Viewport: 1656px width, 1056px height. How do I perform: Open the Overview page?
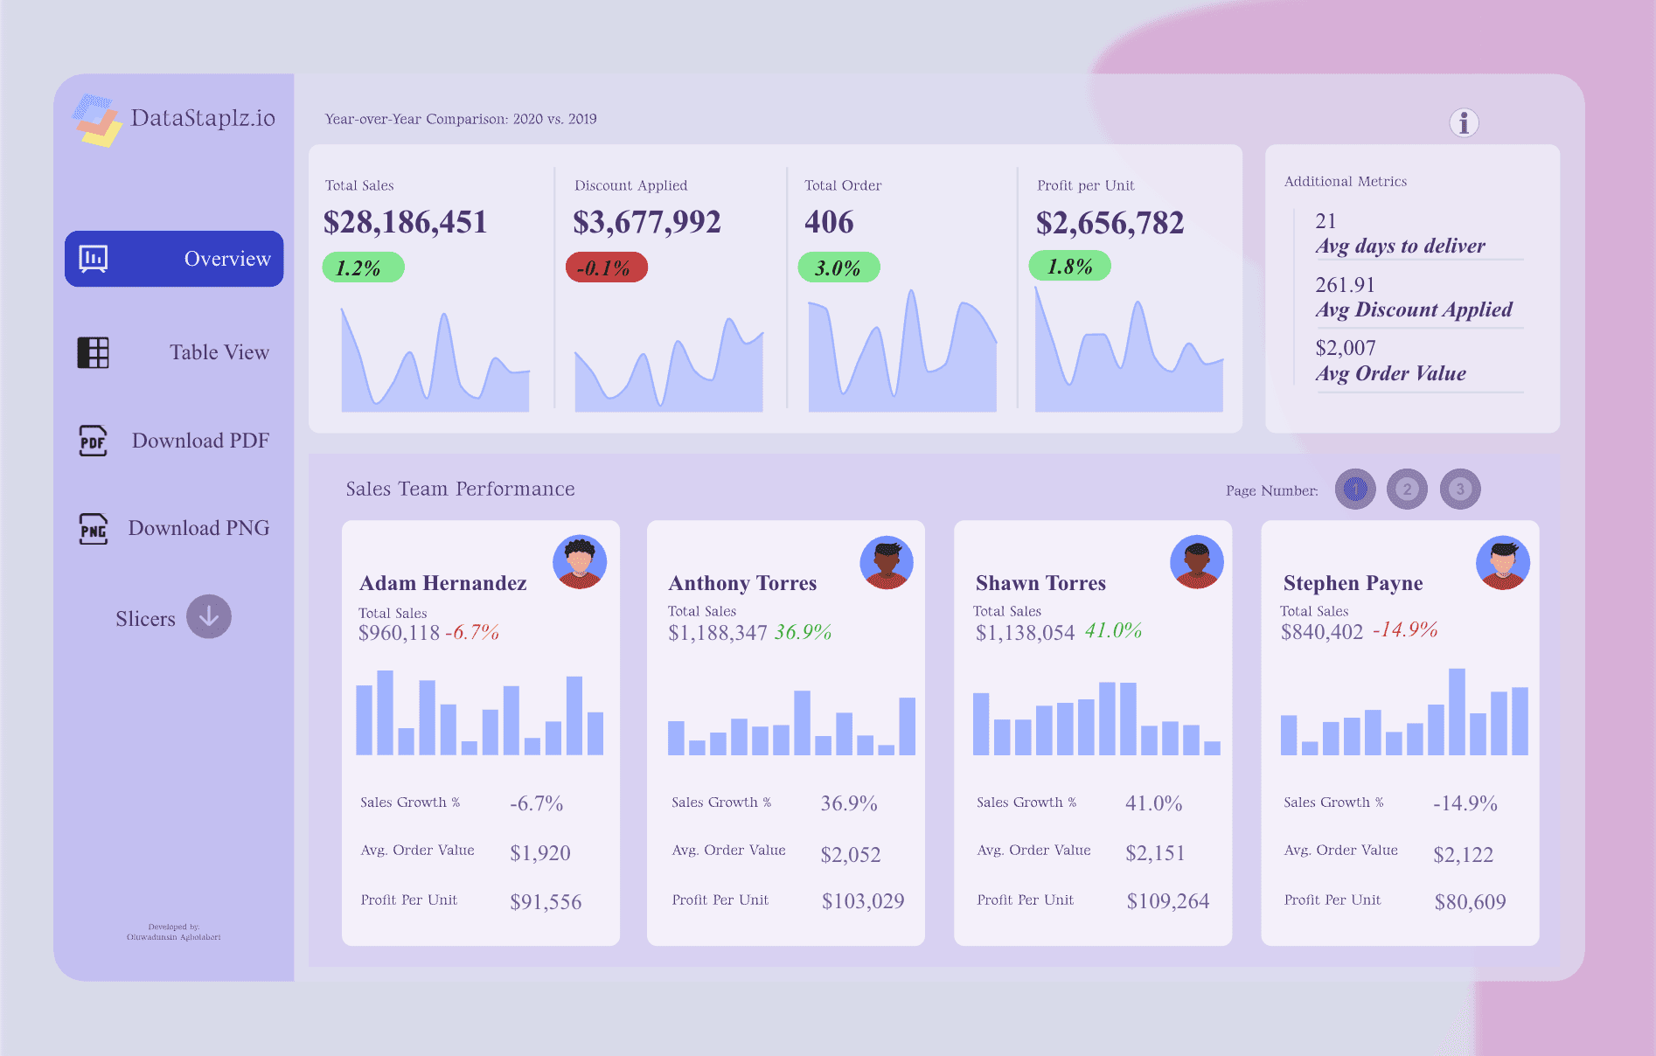[174, 259]
